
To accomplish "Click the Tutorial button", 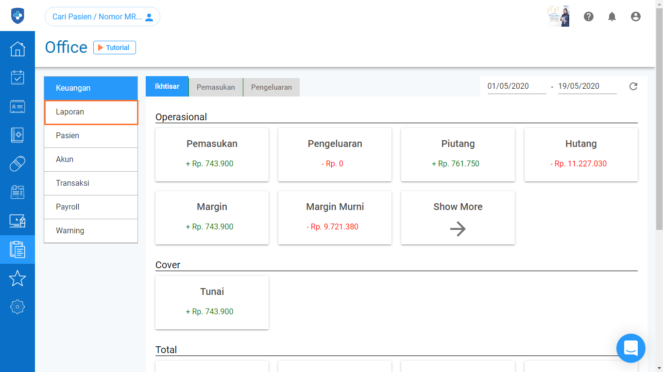I will click(115, 48).
